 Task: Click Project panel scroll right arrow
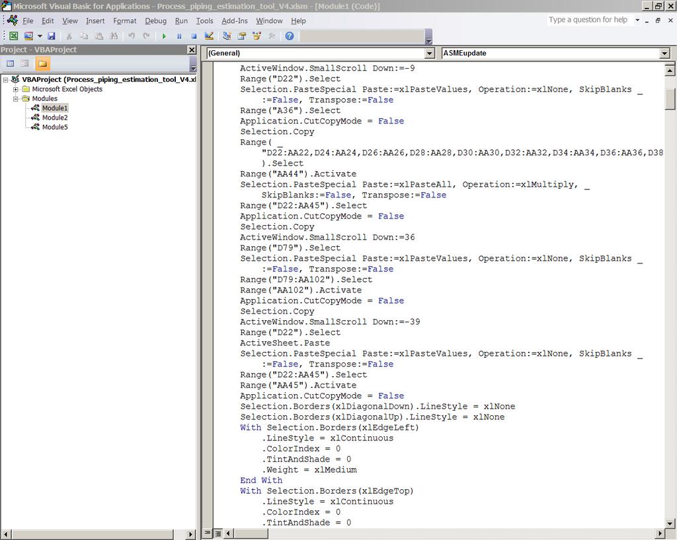click(x=191, y=534)
